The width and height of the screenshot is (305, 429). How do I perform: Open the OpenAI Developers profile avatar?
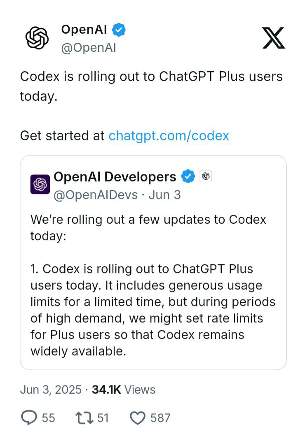coord(40,184)
